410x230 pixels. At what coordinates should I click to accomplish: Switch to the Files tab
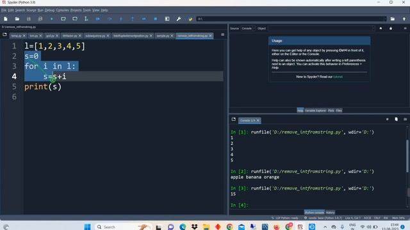coord(339,111)
